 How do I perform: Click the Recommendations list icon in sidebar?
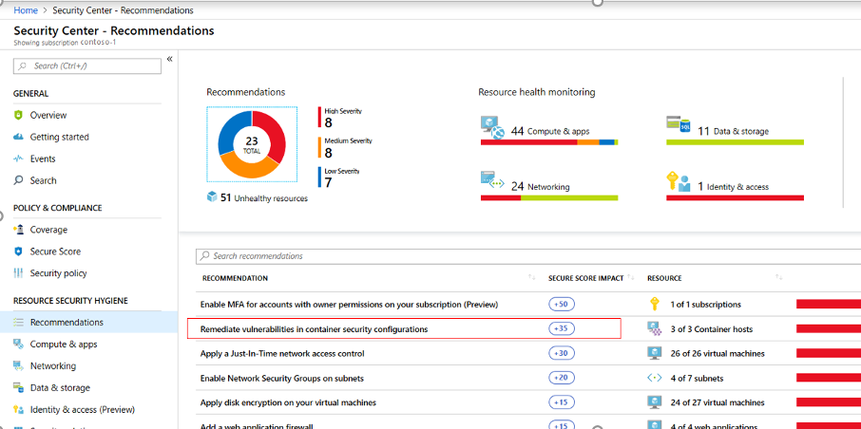click(18, 323)
